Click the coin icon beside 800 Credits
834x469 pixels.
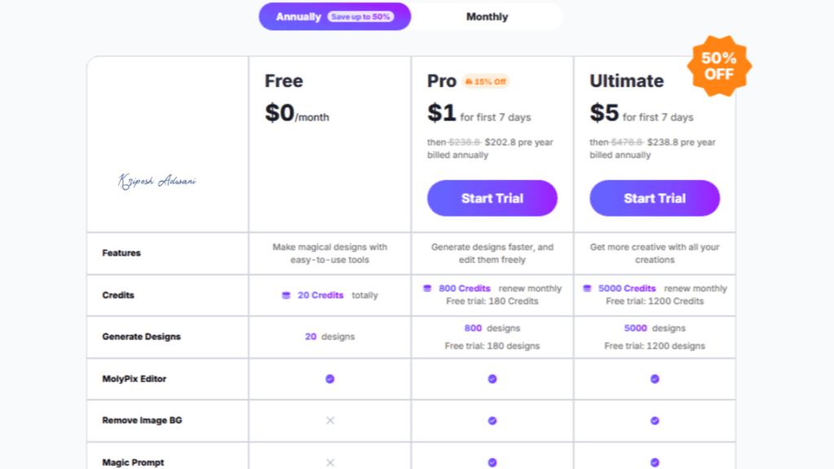click(x=428, y=287)
